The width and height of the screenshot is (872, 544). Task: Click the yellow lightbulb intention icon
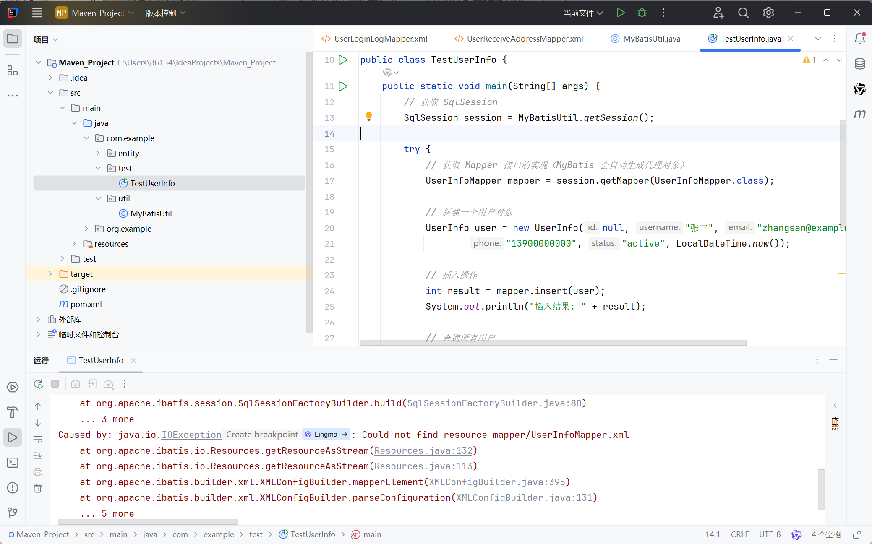click(369, 116)
